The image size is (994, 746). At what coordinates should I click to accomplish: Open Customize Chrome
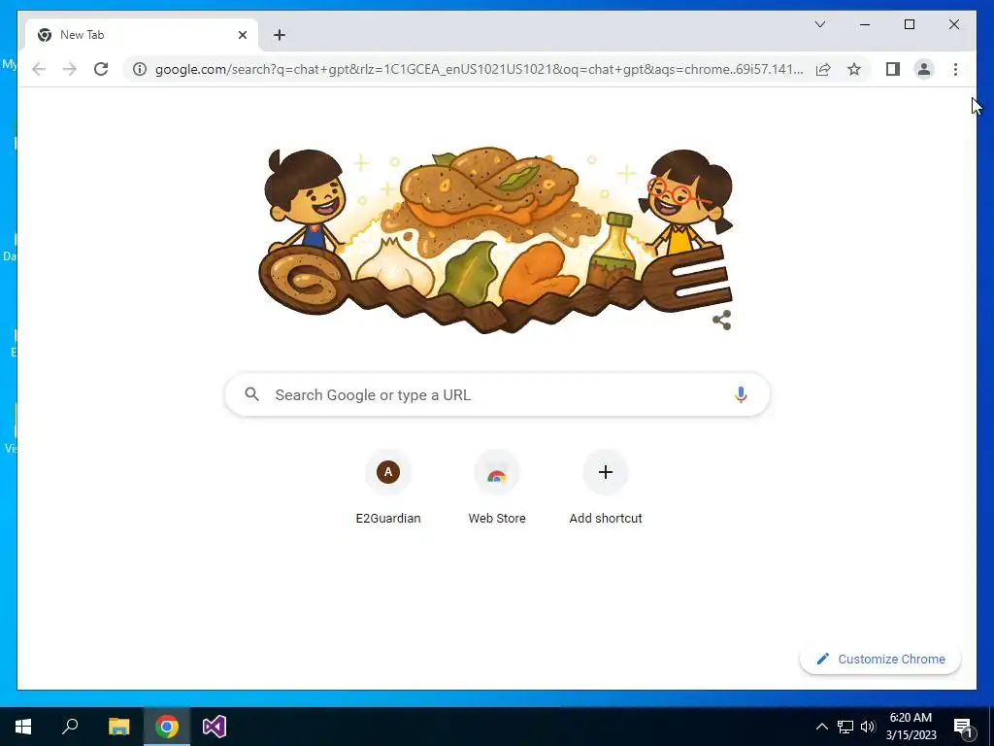880,660
